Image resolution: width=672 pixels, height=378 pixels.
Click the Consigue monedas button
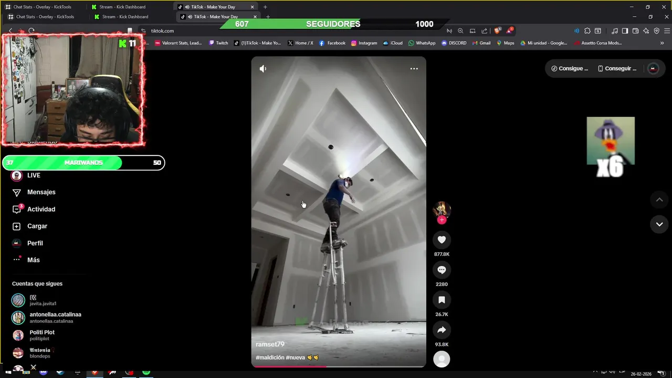click(x=570, y=69)
